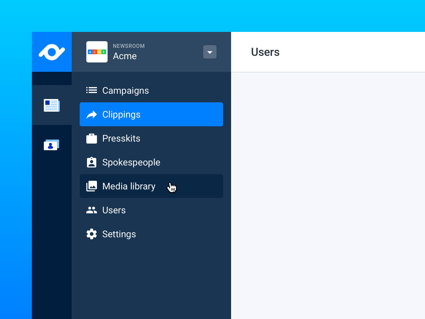
Task: Go to Presskits
Action: click(x=151, y=138)
